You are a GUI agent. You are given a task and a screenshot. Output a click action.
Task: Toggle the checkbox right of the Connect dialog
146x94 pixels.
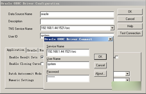(x=117, y=57)
